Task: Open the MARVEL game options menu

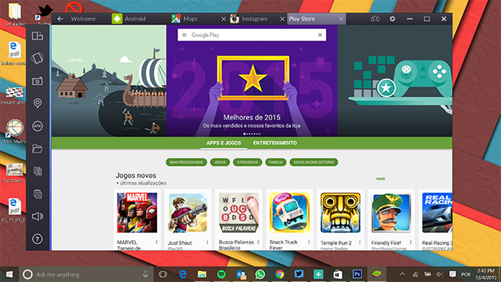Action: click(157, 242)
